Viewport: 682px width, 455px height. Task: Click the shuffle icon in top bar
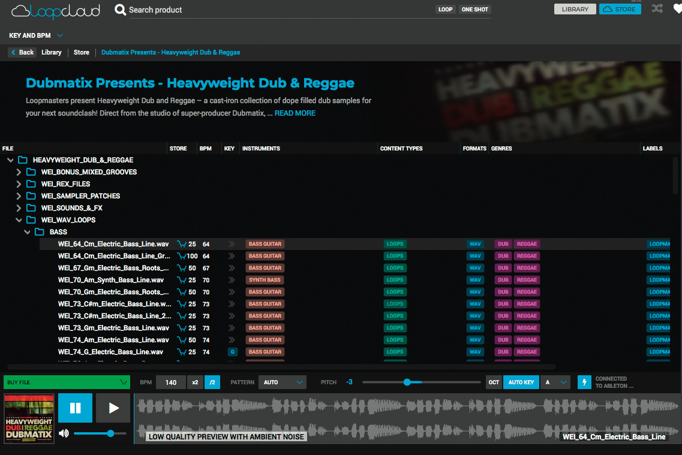[x=657, y=9]
